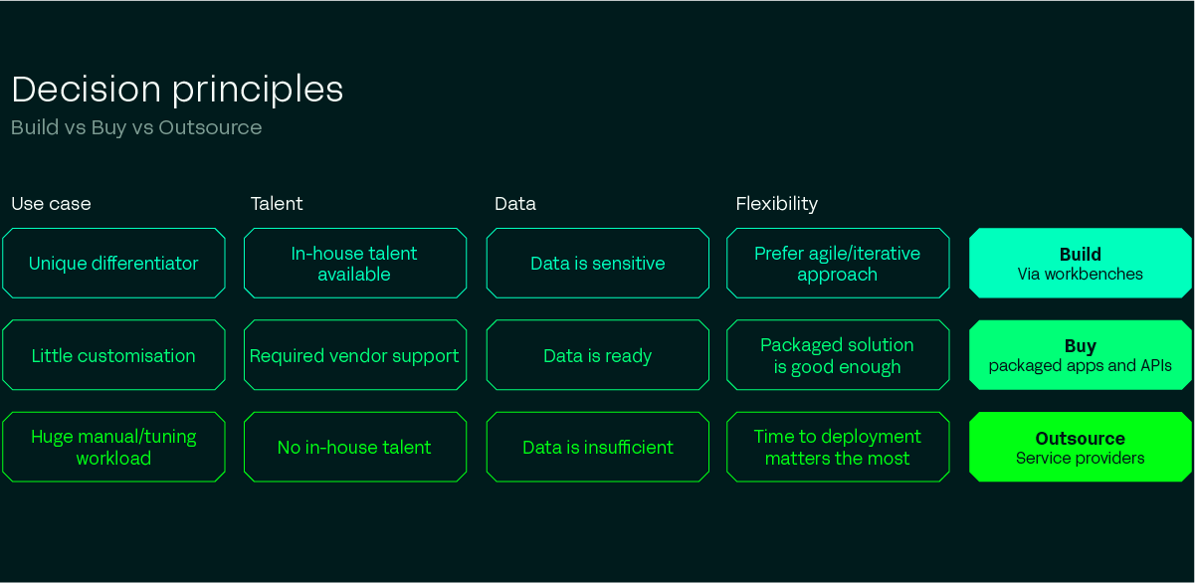This screenshot has height=583, width=1195.
Task: Click the 'Data' column heading
Action: pyautogui.click(x=515, y=203)
